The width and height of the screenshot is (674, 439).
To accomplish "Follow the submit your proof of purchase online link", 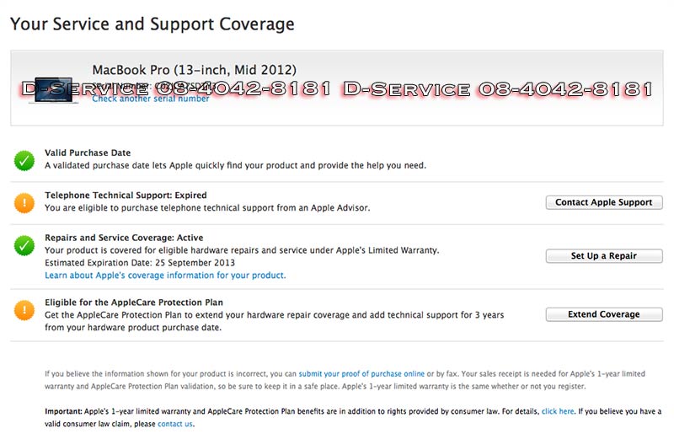I will click(x=361, y=373).
